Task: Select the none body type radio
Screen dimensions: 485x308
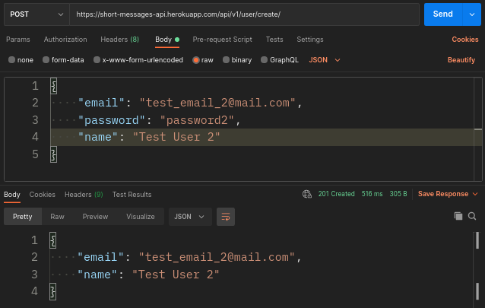Action: point(11,60)
